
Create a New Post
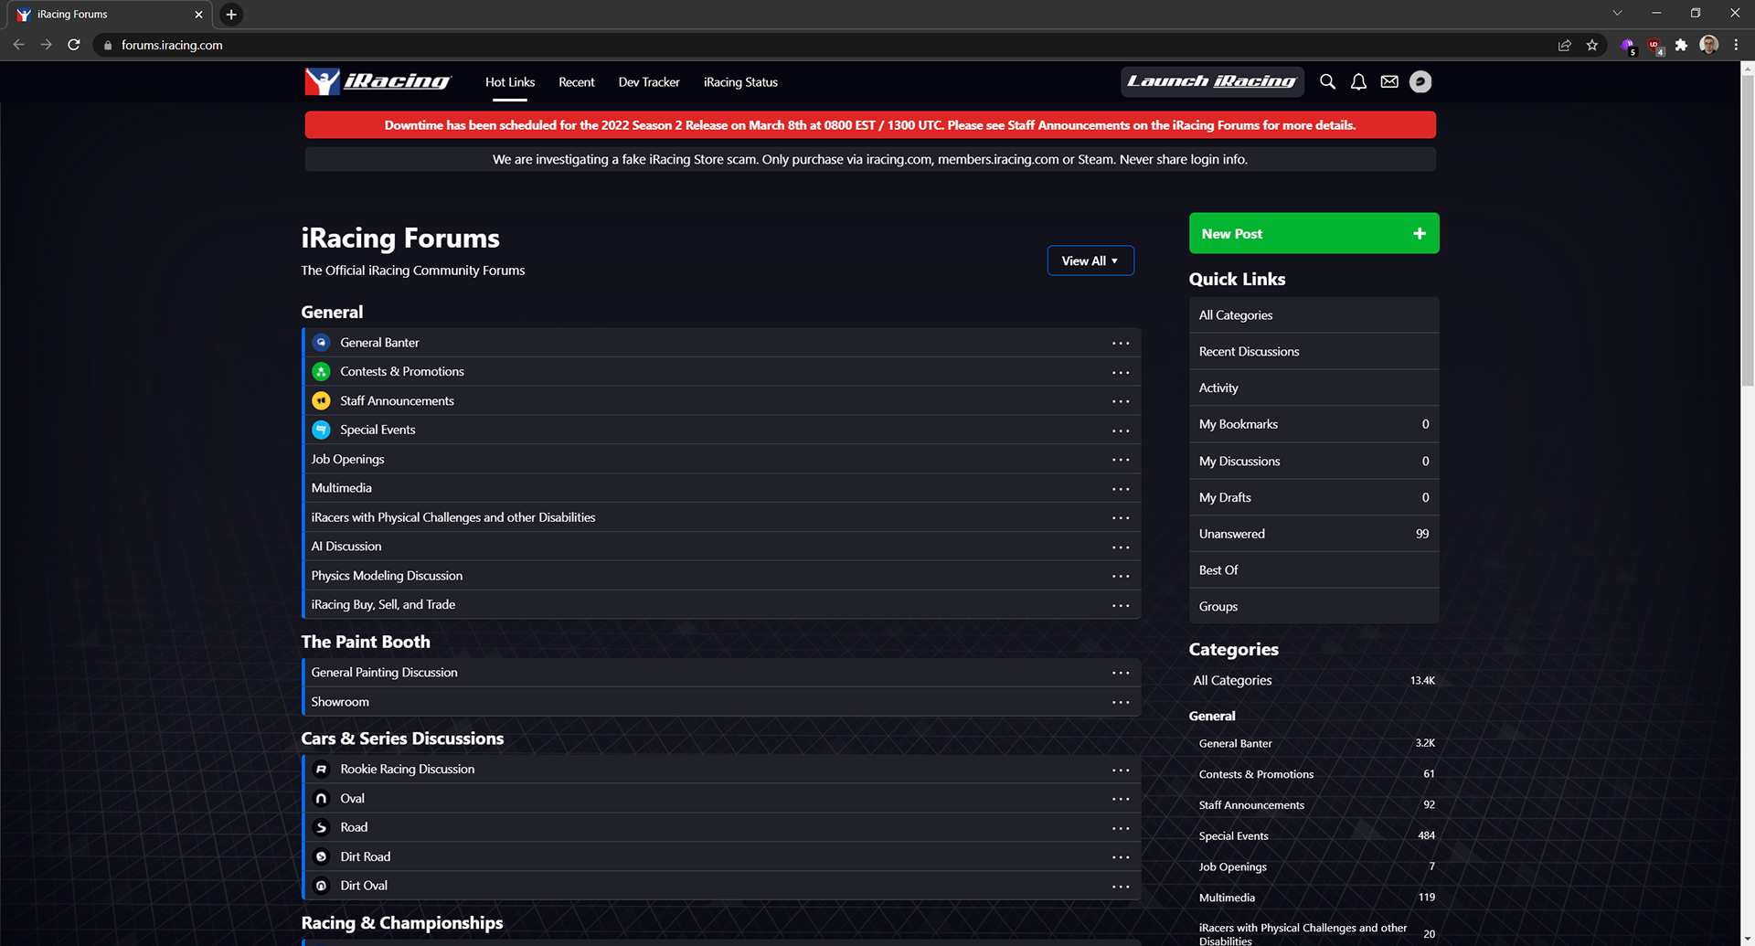click(1314, 233)
